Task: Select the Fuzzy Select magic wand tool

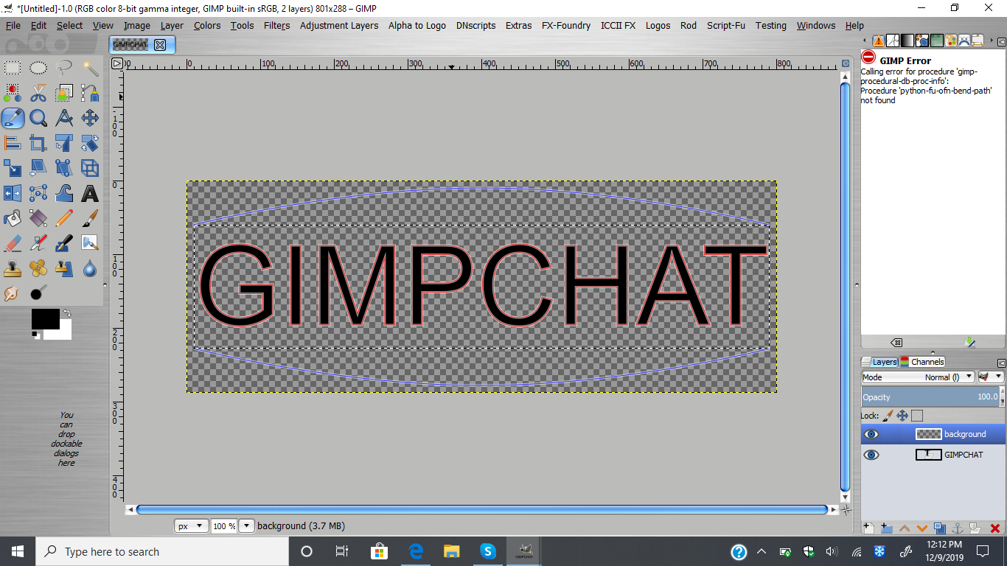Action: [90, 69]
